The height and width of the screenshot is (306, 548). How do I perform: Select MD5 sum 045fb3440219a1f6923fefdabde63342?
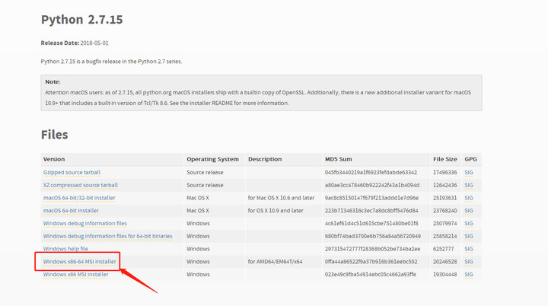(371, 172)
